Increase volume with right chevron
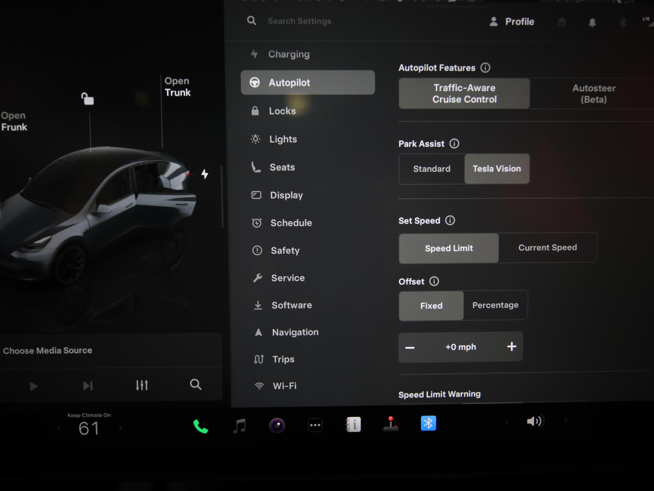The height and width of the screenshot is (491, 654). pos(566,421)
